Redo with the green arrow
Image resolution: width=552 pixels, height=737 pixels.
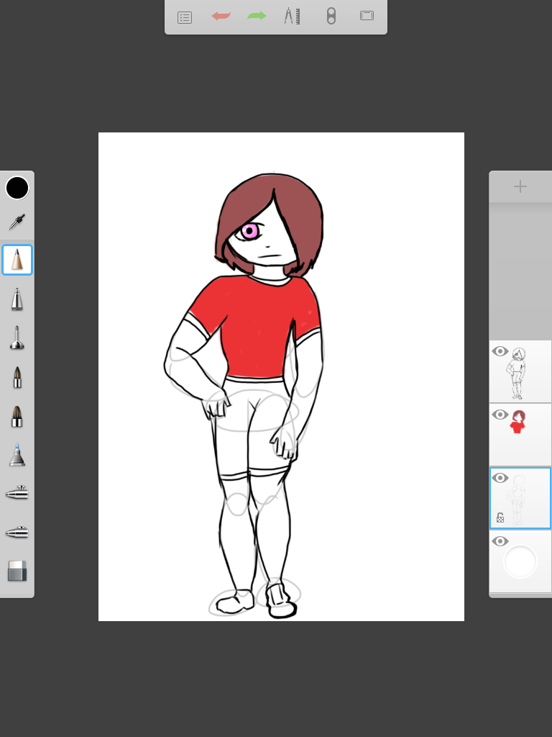[x=257, y=16]
